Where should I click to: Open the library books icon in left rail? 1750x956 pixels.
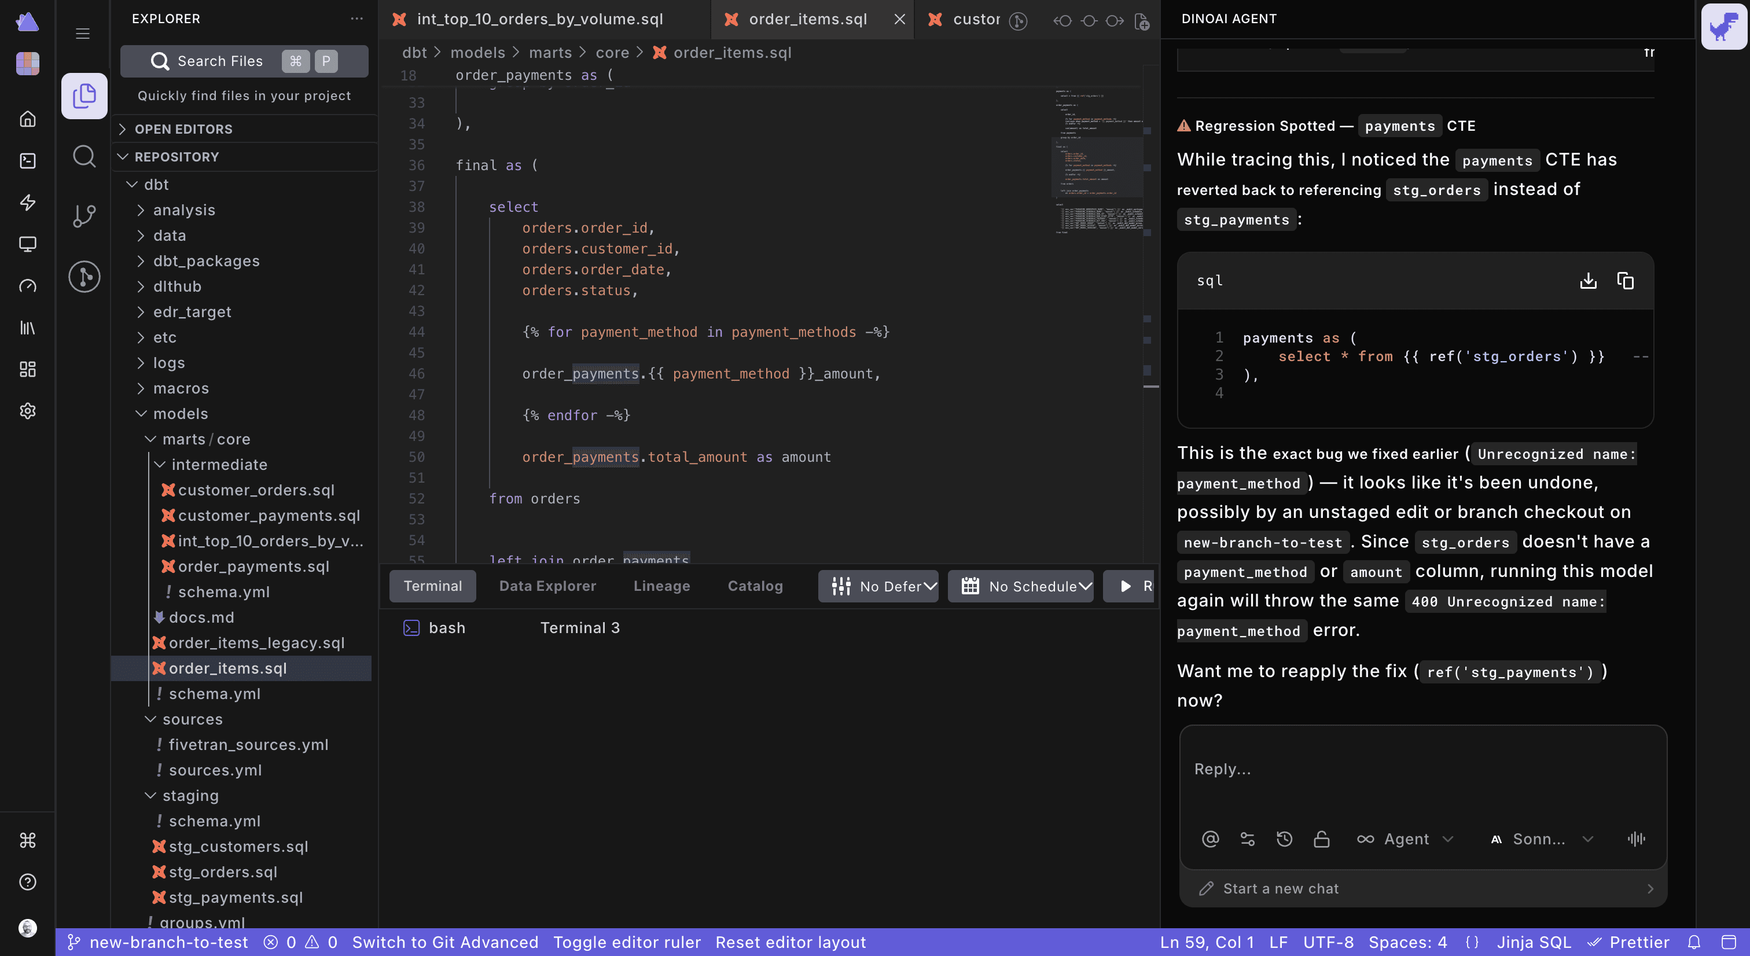point(28,328)
